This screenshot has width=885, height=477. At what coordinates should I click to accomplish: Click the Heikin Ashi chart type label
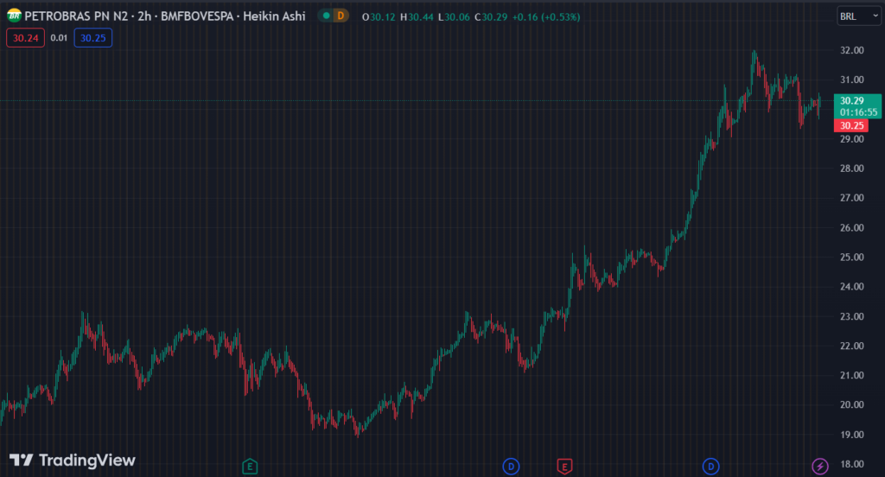tap(274, 16)
